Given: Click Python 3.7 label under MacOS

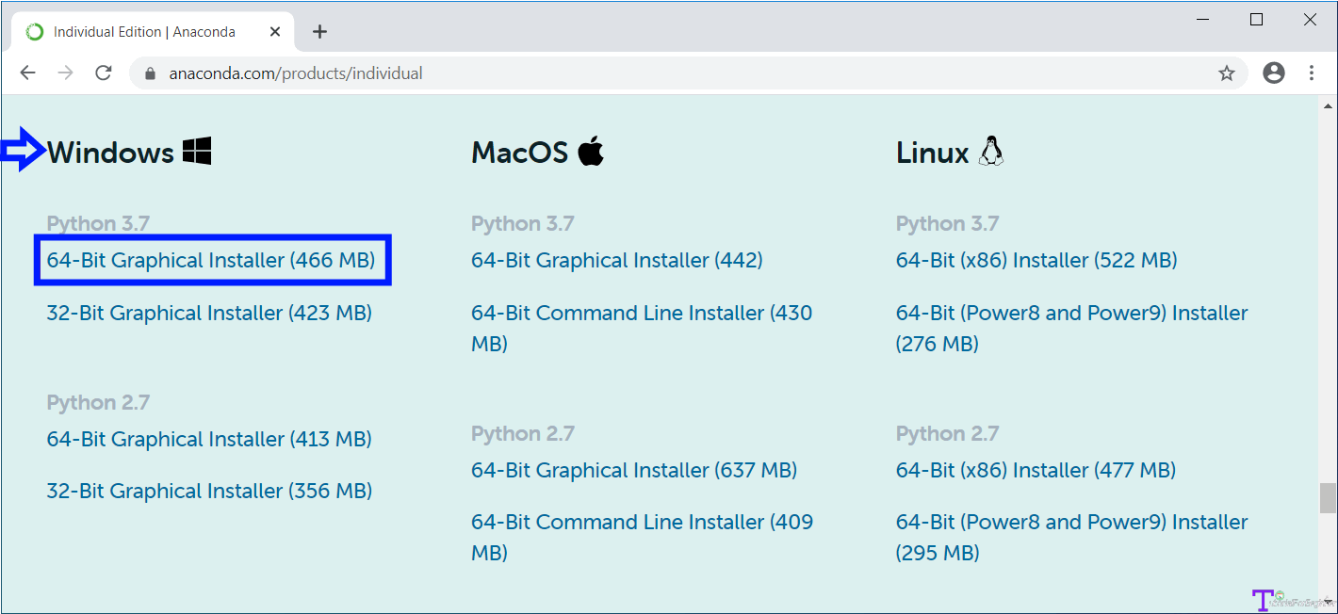Looking at the screenshot, I should (x=523, y=223).
